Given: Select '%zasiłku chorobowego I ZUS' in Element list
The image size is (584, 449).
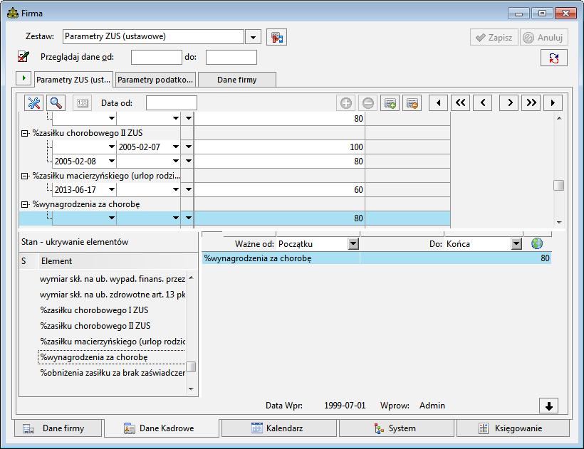Looking at the screenshot, I should coord(94,310).
